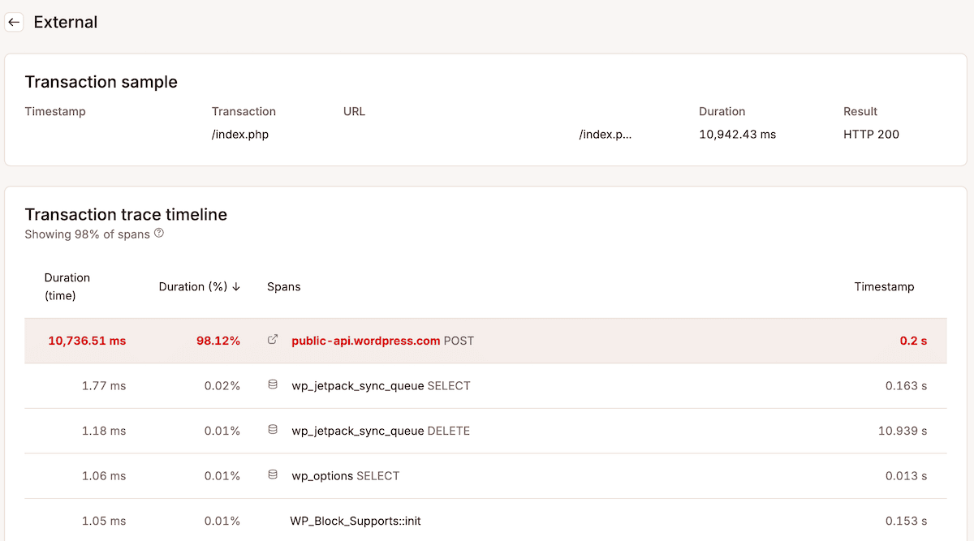Screen dimensions: 974x541
Task: Click the HTTP 200 result value
Action: coord(871,134)
